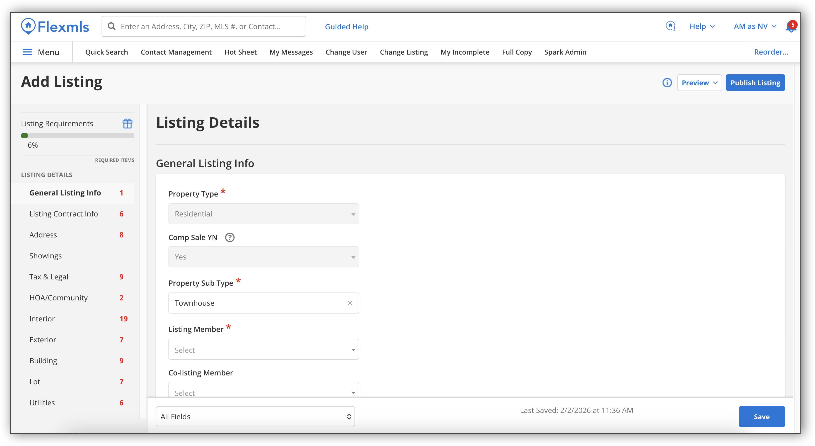This screenshot has width=815, height=446.
Task: Expand the Preview dropdown
Action: coord(699,83)
